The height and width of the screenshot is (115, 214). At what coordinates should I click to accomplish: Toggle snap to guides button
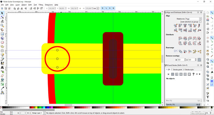point(212,85)
